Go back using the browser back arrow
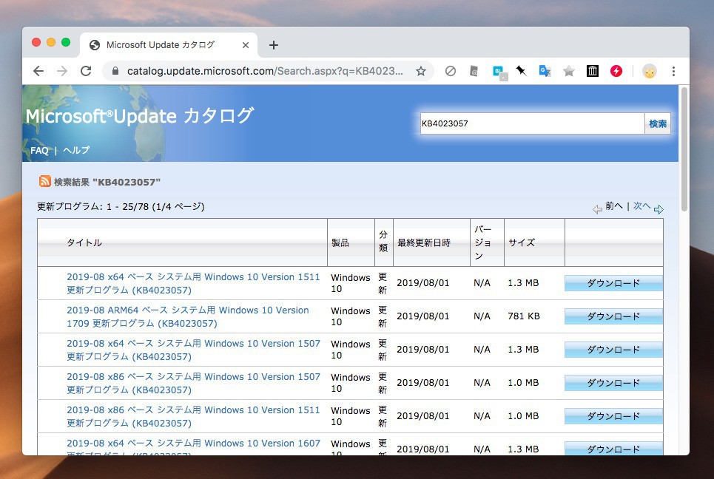The image size is (714, 479). 38,71
